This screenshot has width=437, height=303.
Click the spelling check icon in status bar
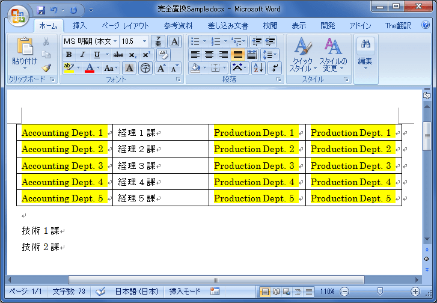[x=100, y=291]
